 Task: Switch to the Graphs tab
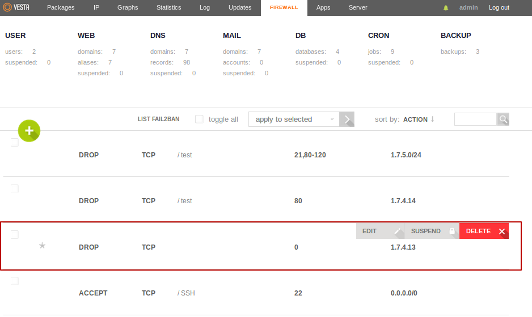tap(128, 8)
